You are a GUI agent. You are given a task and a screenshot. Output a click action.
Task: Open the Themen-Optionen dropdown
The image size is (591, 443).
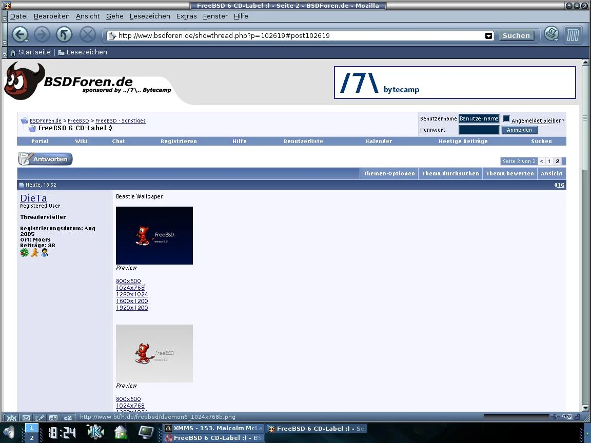[x=389, y=174]
